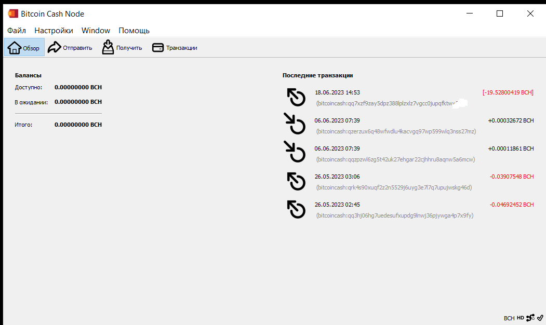Click the BCH unit indicator in status bar
This screenshot has width=546, height=325.
(x=509, y=318)
